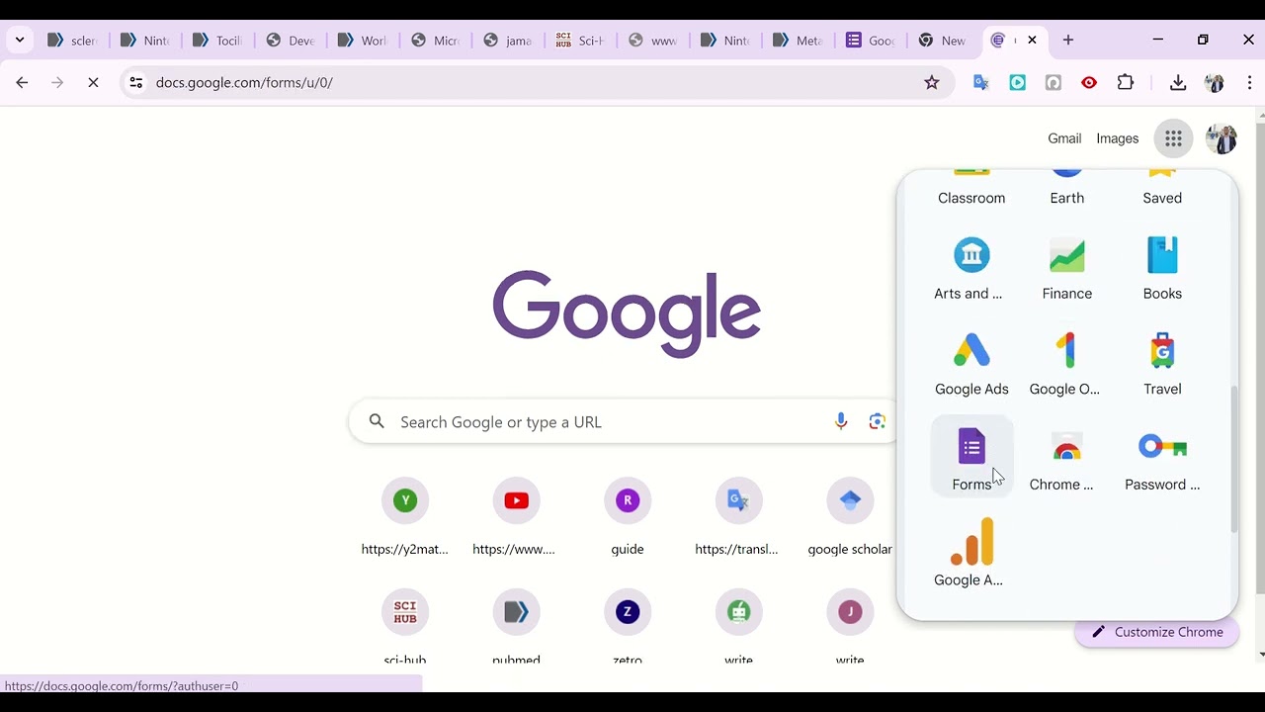Open the Extensions puzzle menu
Screen dimensions: 1265x712
pyautogui.click(x=1125, y=83)
